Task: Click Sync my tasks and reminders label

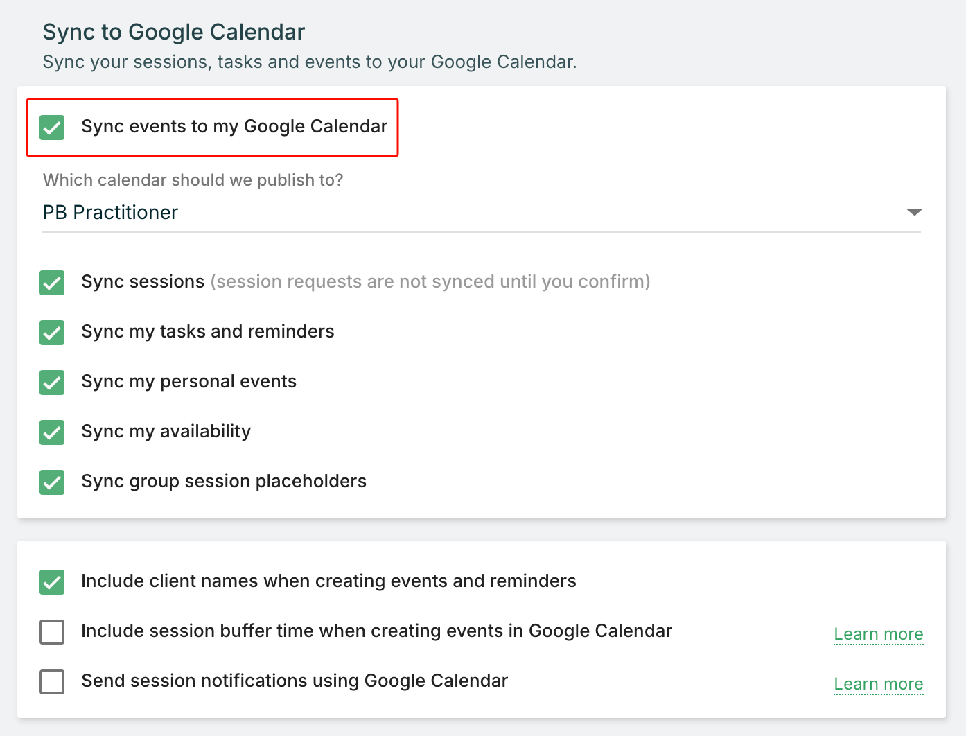Action: [207, 331]
